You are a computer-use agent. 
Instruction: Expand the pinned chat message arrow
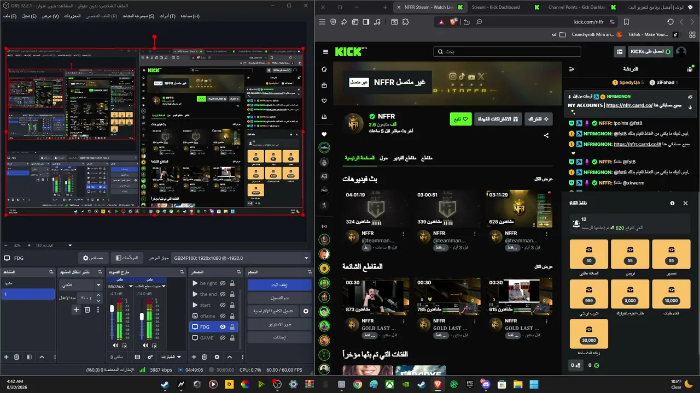tap(690, 108)
